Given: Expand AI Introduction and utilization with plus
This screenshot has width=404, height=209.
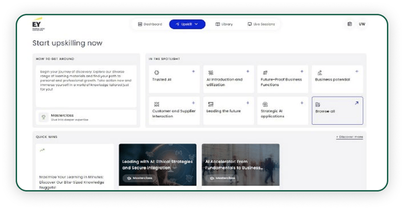Looking at the screenshot, I should (x=247, y=72).
